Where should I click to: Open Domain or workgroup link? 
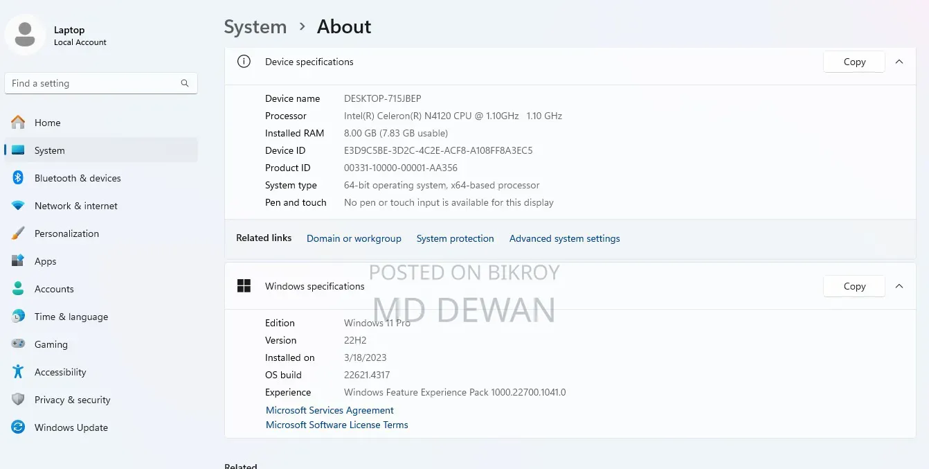click(x=354, y=238)
